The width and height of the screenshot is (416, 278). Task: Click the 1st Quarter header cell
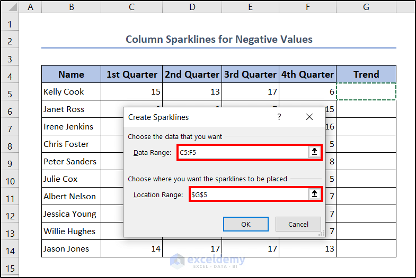[x=131, y=75]
